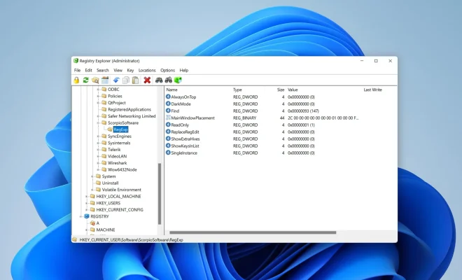The image size is (462, 280).
Task: Select the ReplaceRegEdit value name
Action: [x=185, y=132]
